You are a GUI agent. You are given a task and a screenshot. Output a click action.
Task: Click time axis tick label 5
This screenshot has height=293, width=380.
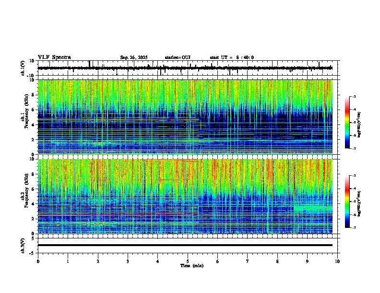(188, 261)
